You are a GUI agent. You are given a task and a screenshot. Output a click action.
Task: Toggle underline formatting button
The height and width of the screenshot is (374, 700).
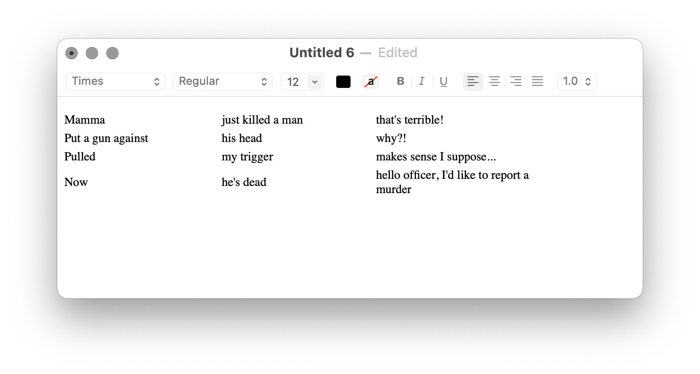[444, 81]
